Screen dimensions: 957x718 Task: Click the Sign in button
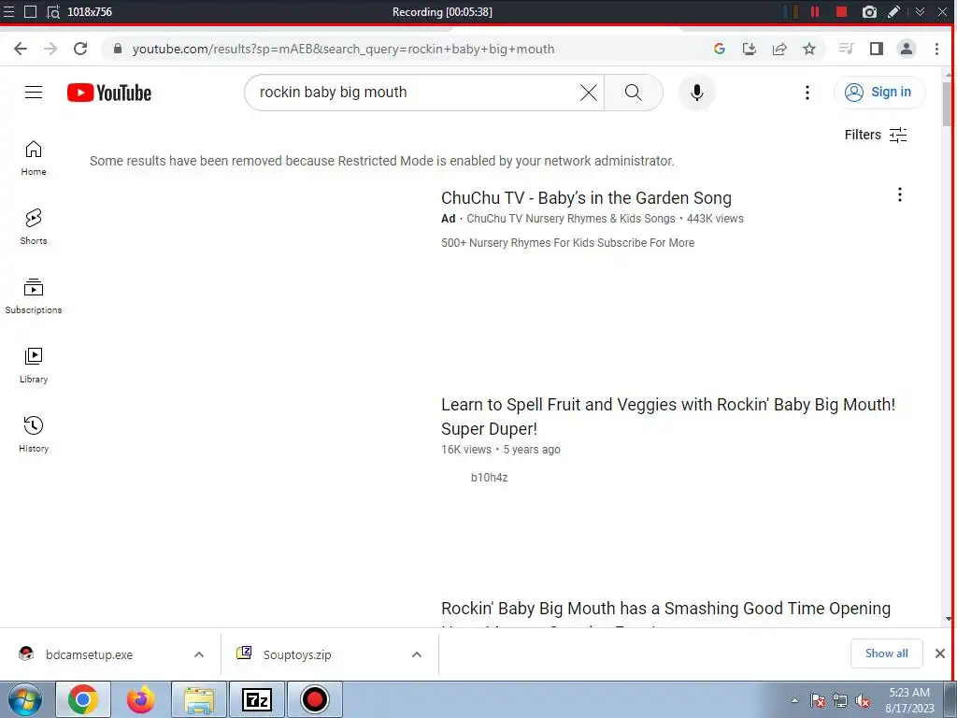coord(878,93)
